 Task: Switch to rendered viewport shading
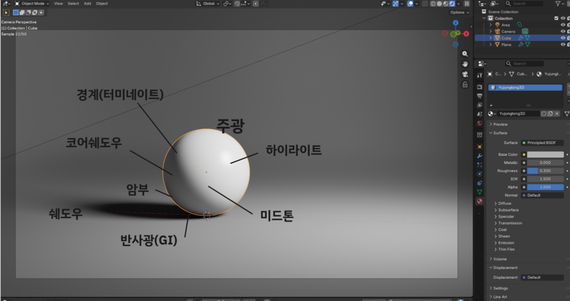tap(452, 4)
